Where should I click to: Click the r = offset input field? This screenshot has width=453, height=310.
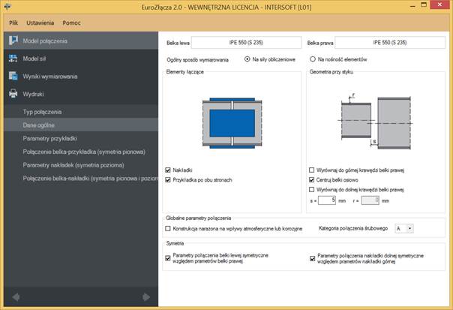click(x=370, y=200)
